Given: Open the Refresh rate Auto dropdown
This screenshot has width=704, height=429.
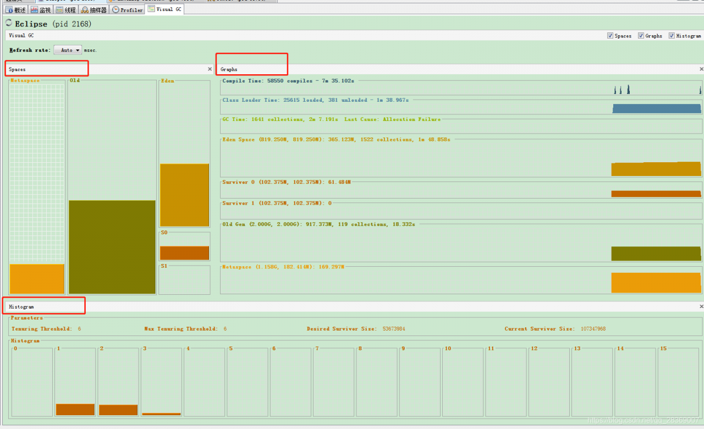Looking at the screenshot, I should (68, 50).
